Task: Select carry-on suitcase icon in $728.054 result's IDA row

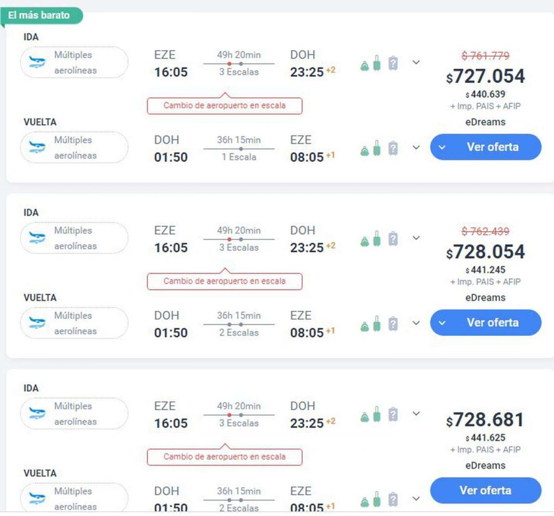Action: pyautogui.click(x=377, y=238)
